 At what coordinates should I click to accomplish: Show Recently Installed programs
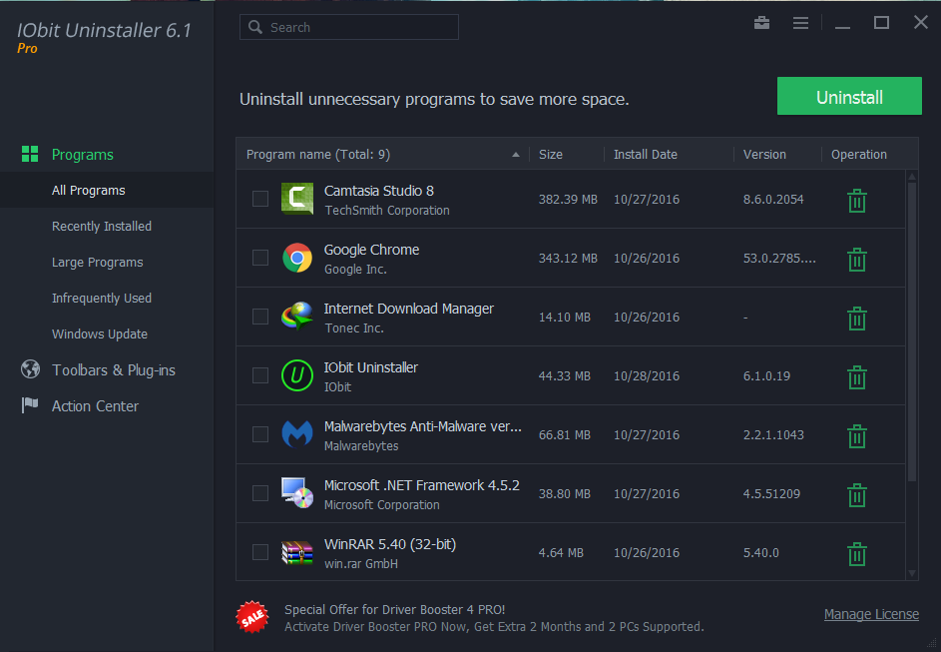[x=102, y=227]
